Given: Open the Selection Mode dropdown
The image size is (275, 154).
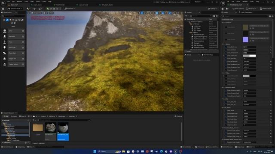Looking at the screenshot, I should [15, 9].
